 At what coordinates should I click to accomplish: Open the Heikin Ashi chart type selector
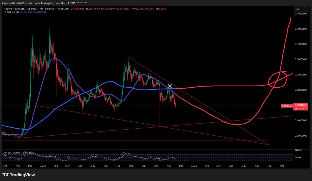[62, 9]
